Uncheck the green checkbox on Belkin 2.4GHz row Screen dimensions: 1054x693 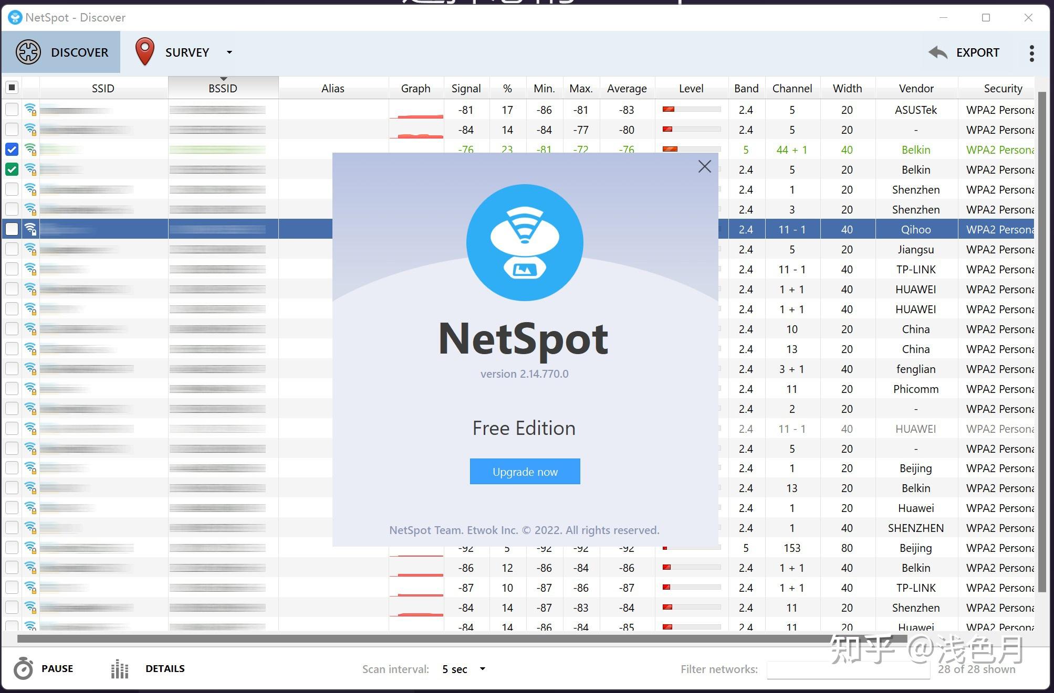pyautogui.click(x=12, y=169)
